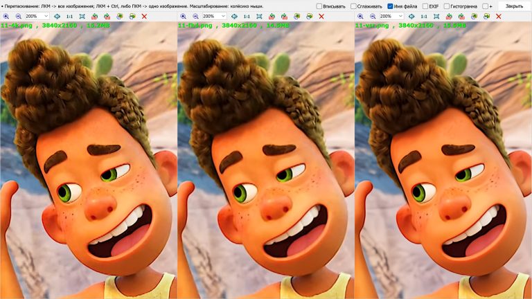Screen dimensions: 532x299
Task: Rotate 11-vsr.png to the right
Action: tap(461, 17)
